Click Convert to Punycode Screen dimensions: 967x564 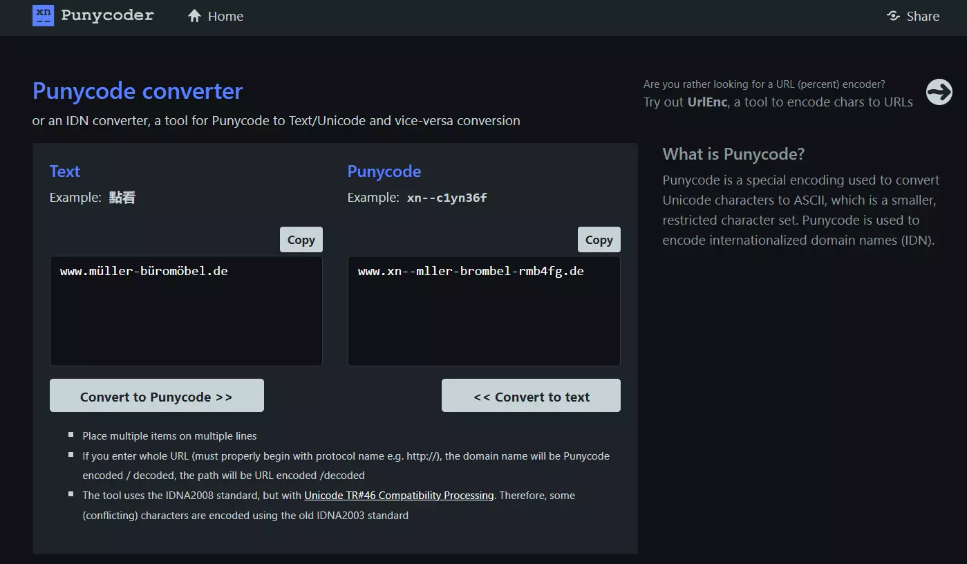click(156, 395)
